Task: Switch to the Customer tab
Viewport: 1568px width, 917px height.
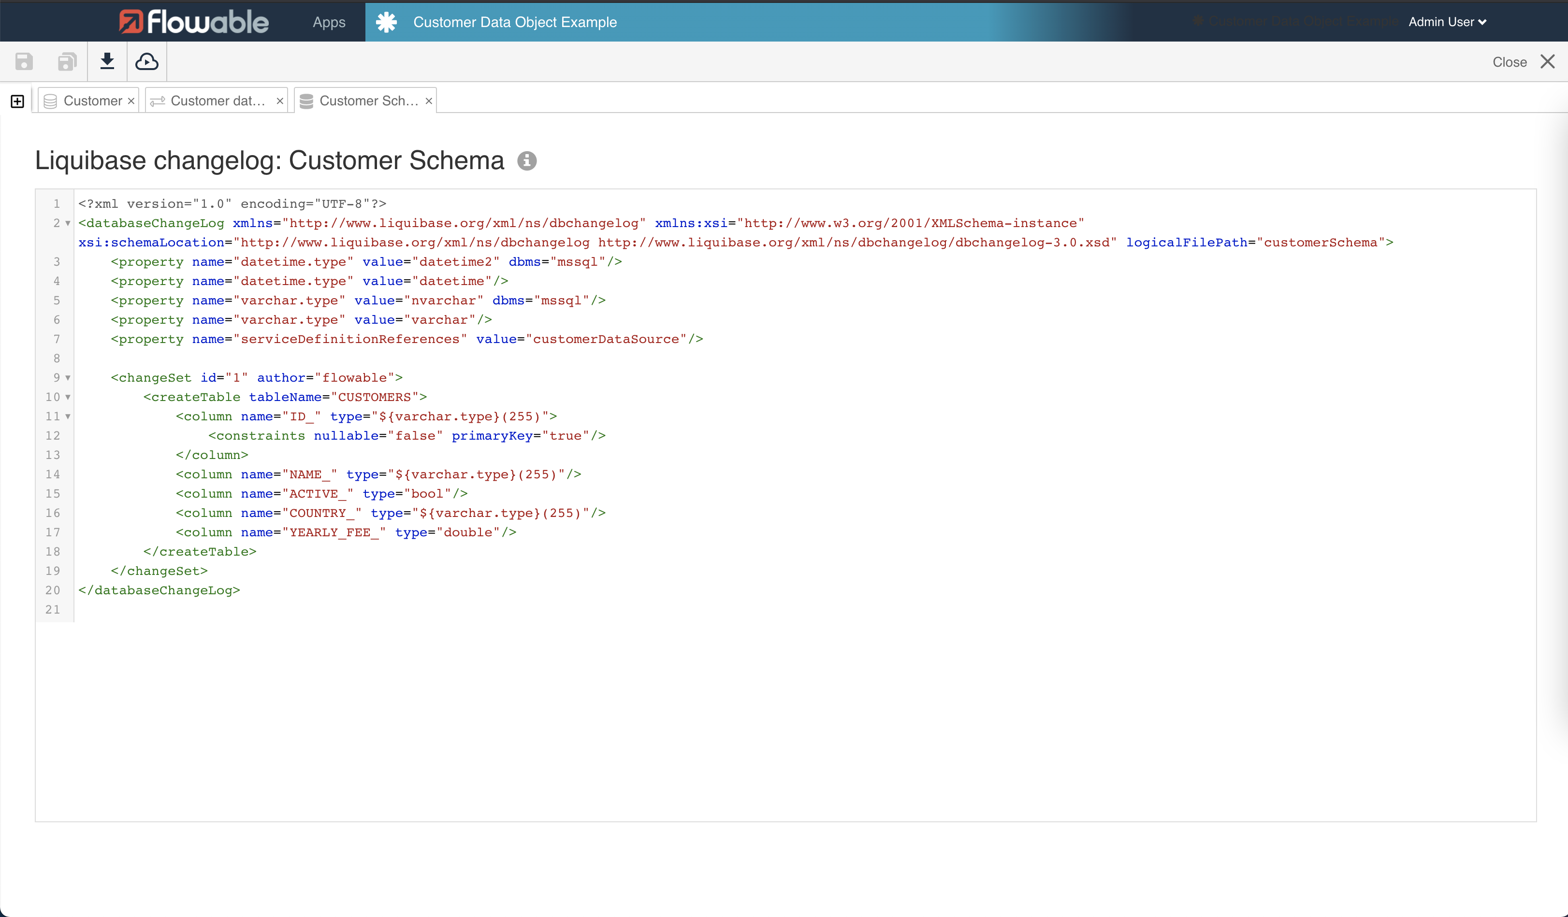Action: click(x=93, y=100)
